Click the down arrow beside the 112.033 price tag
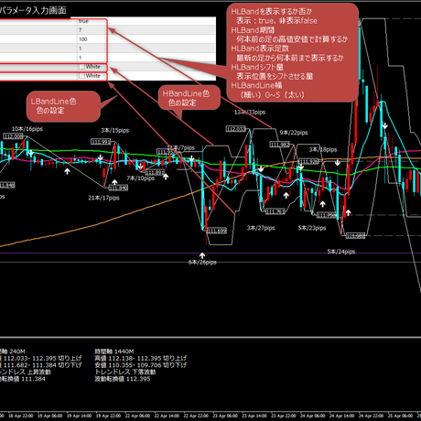 pyautogui.click(x=261, y=168)
